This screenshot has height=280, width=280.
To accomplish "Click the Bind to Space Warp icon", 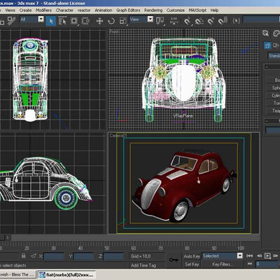I will coord(11,21).
